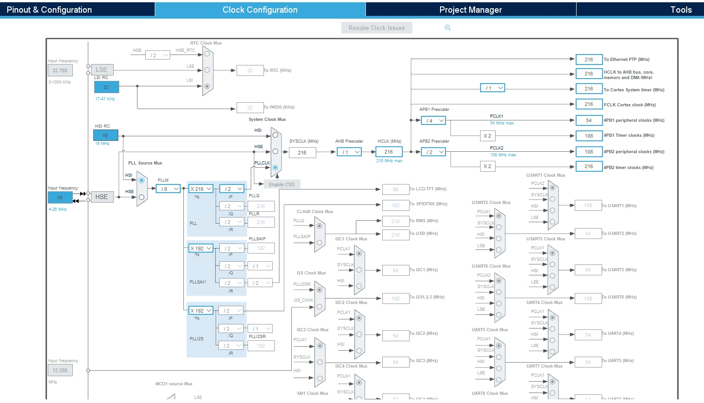This screenshot has height=403, width=704.
Task: Click the To Cortex System timer value box
Action: pyautogui.click(x=589, y=89)
